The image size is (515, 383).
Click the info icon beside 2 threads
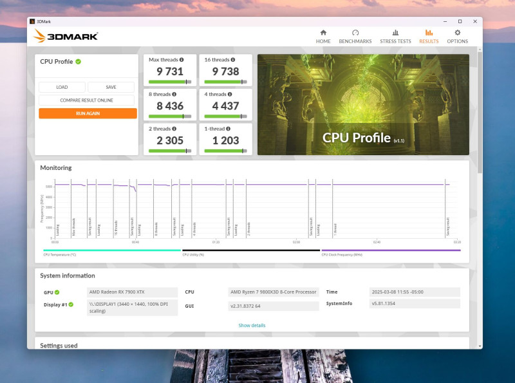174,129
